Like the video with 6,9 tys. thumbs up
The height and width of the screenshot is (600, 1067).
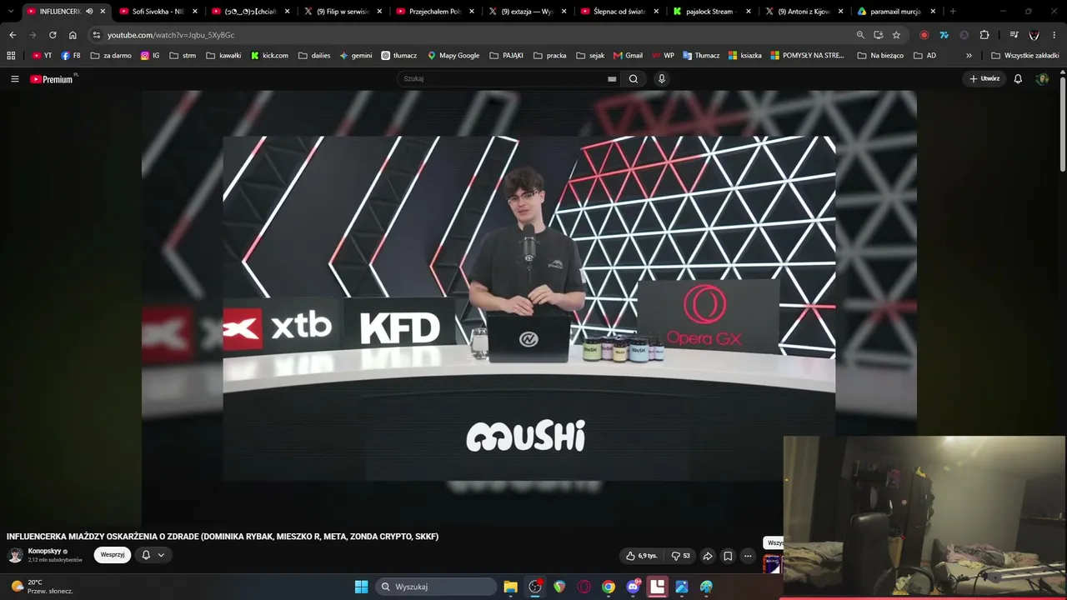tap(641, 556)
